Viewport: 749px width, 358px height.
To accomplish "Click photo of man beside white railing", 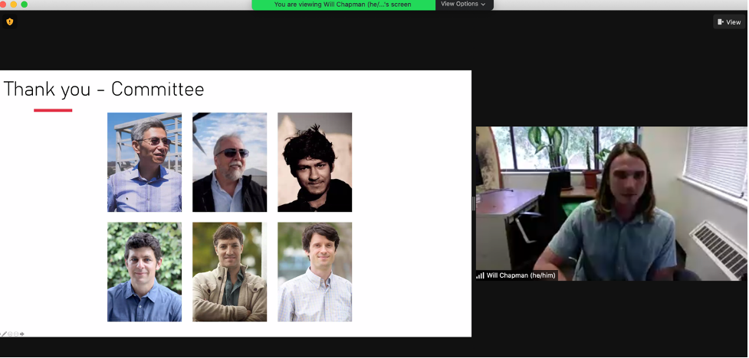I will pyautogui.click(x=144, y=162).
